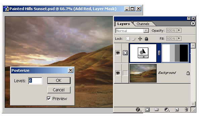The image size is (200, 123).
Task: Switch to the Channels tab
Action: coord(143,24)
